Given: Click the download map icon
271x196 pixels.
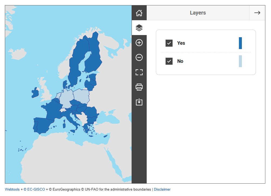Looking at the screenshot, I should 139,102.
